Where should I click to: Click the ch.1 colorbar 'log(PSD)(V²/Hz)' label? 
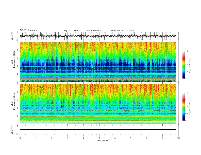[x=190, y=66]
